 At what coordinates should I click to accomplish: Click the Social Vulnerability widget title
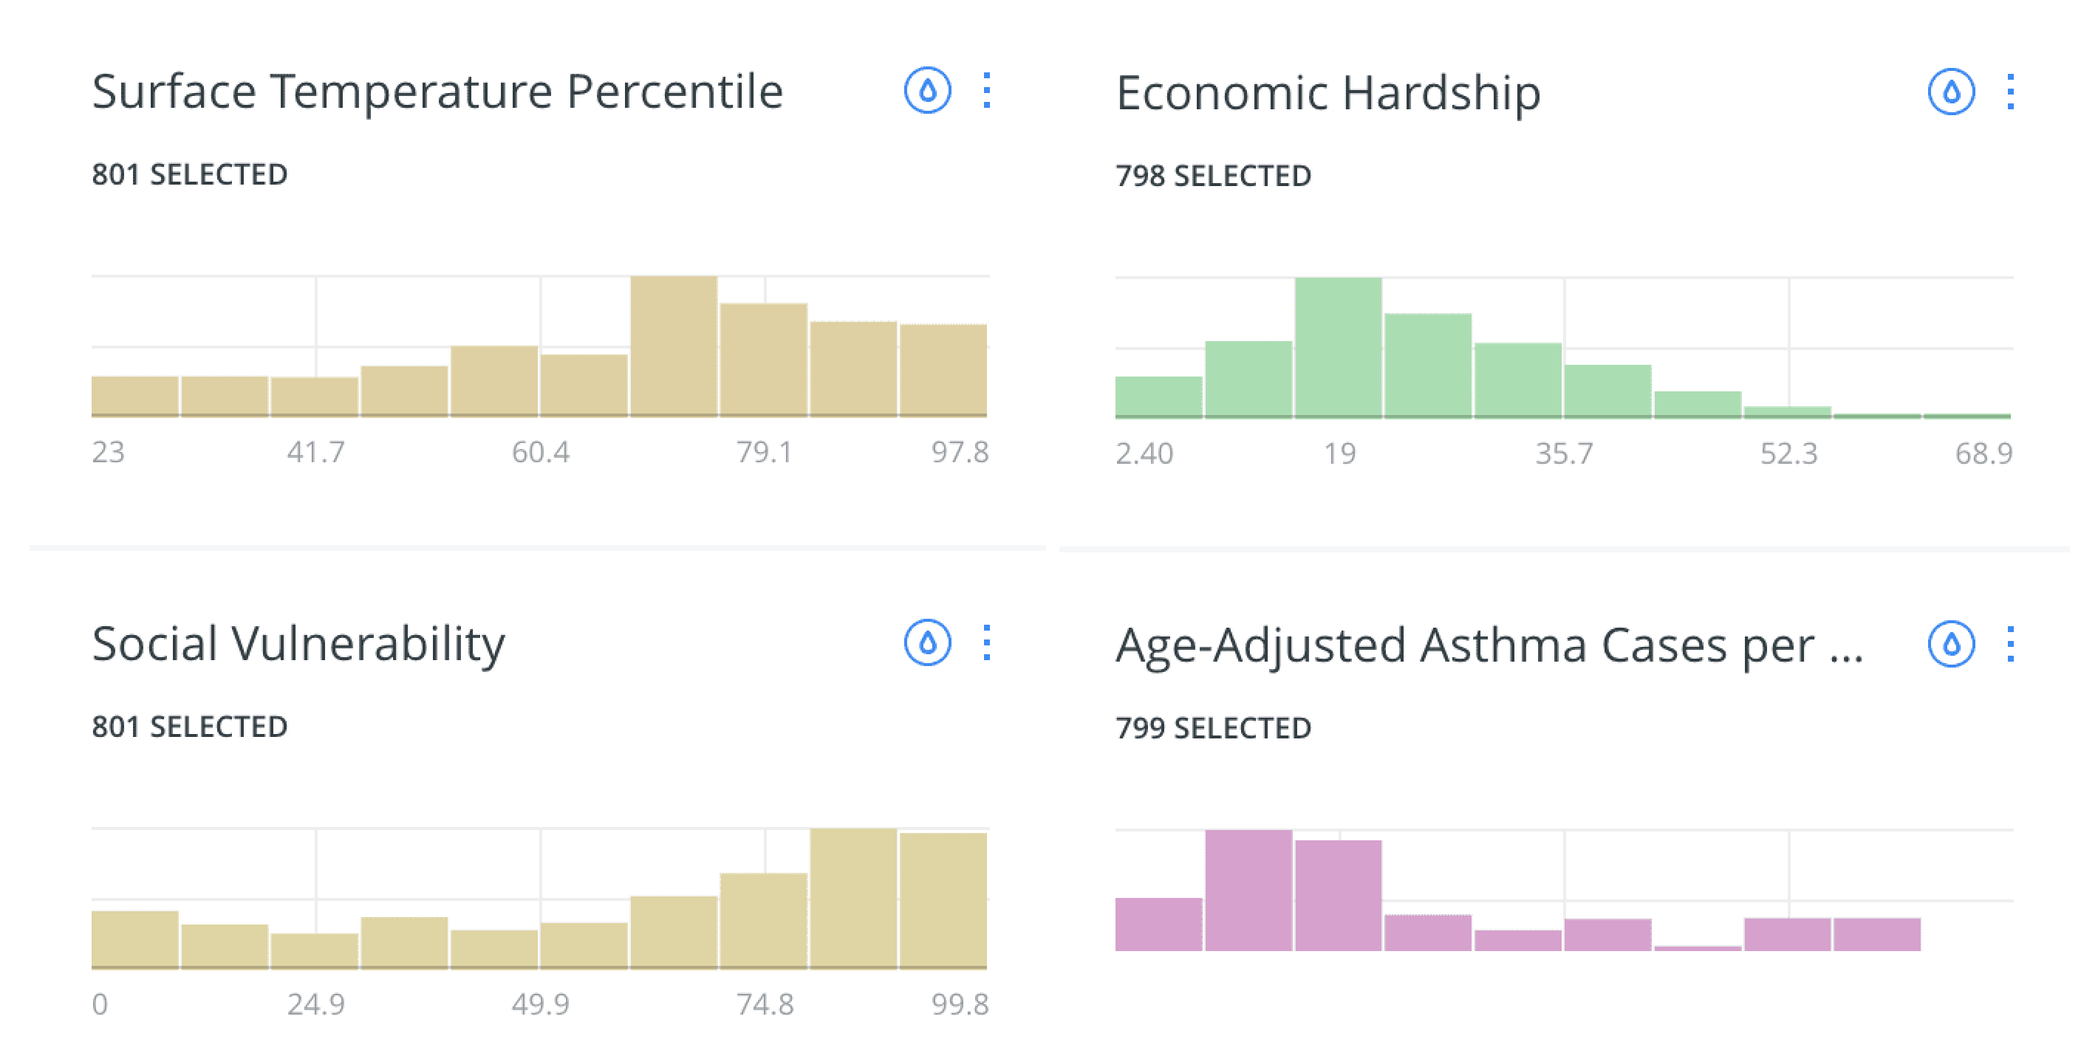click(x=298, y=643)
